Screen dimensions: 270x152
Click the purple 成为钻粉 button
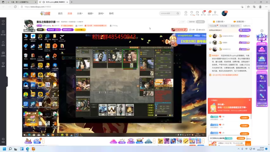245,30
